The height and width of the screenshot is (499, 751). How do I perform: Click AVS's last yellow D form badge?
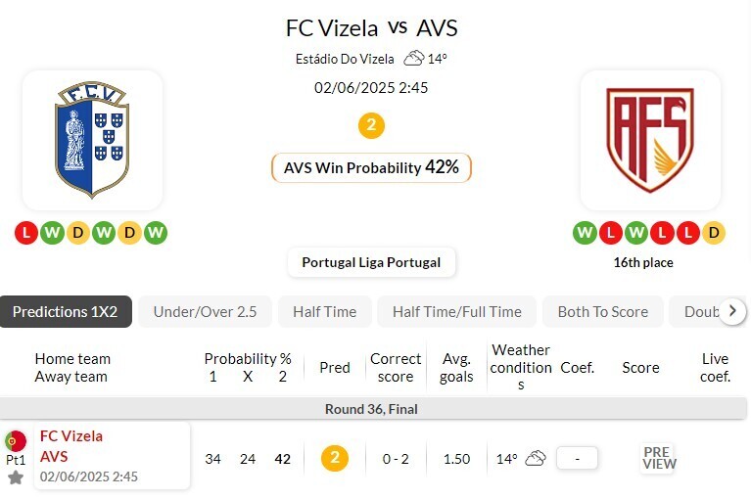click(x=714, y=233)
